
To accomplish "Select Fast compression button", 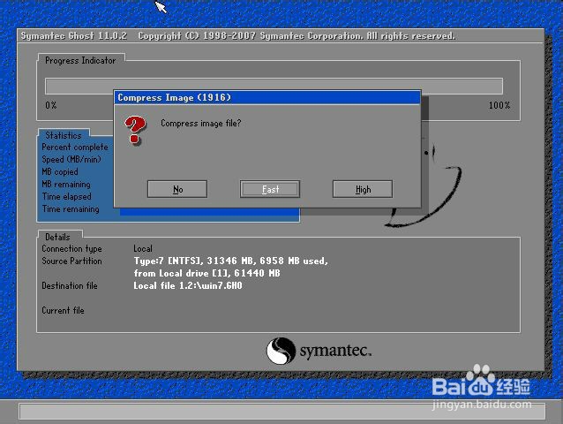I will click(x=270, y=189).
